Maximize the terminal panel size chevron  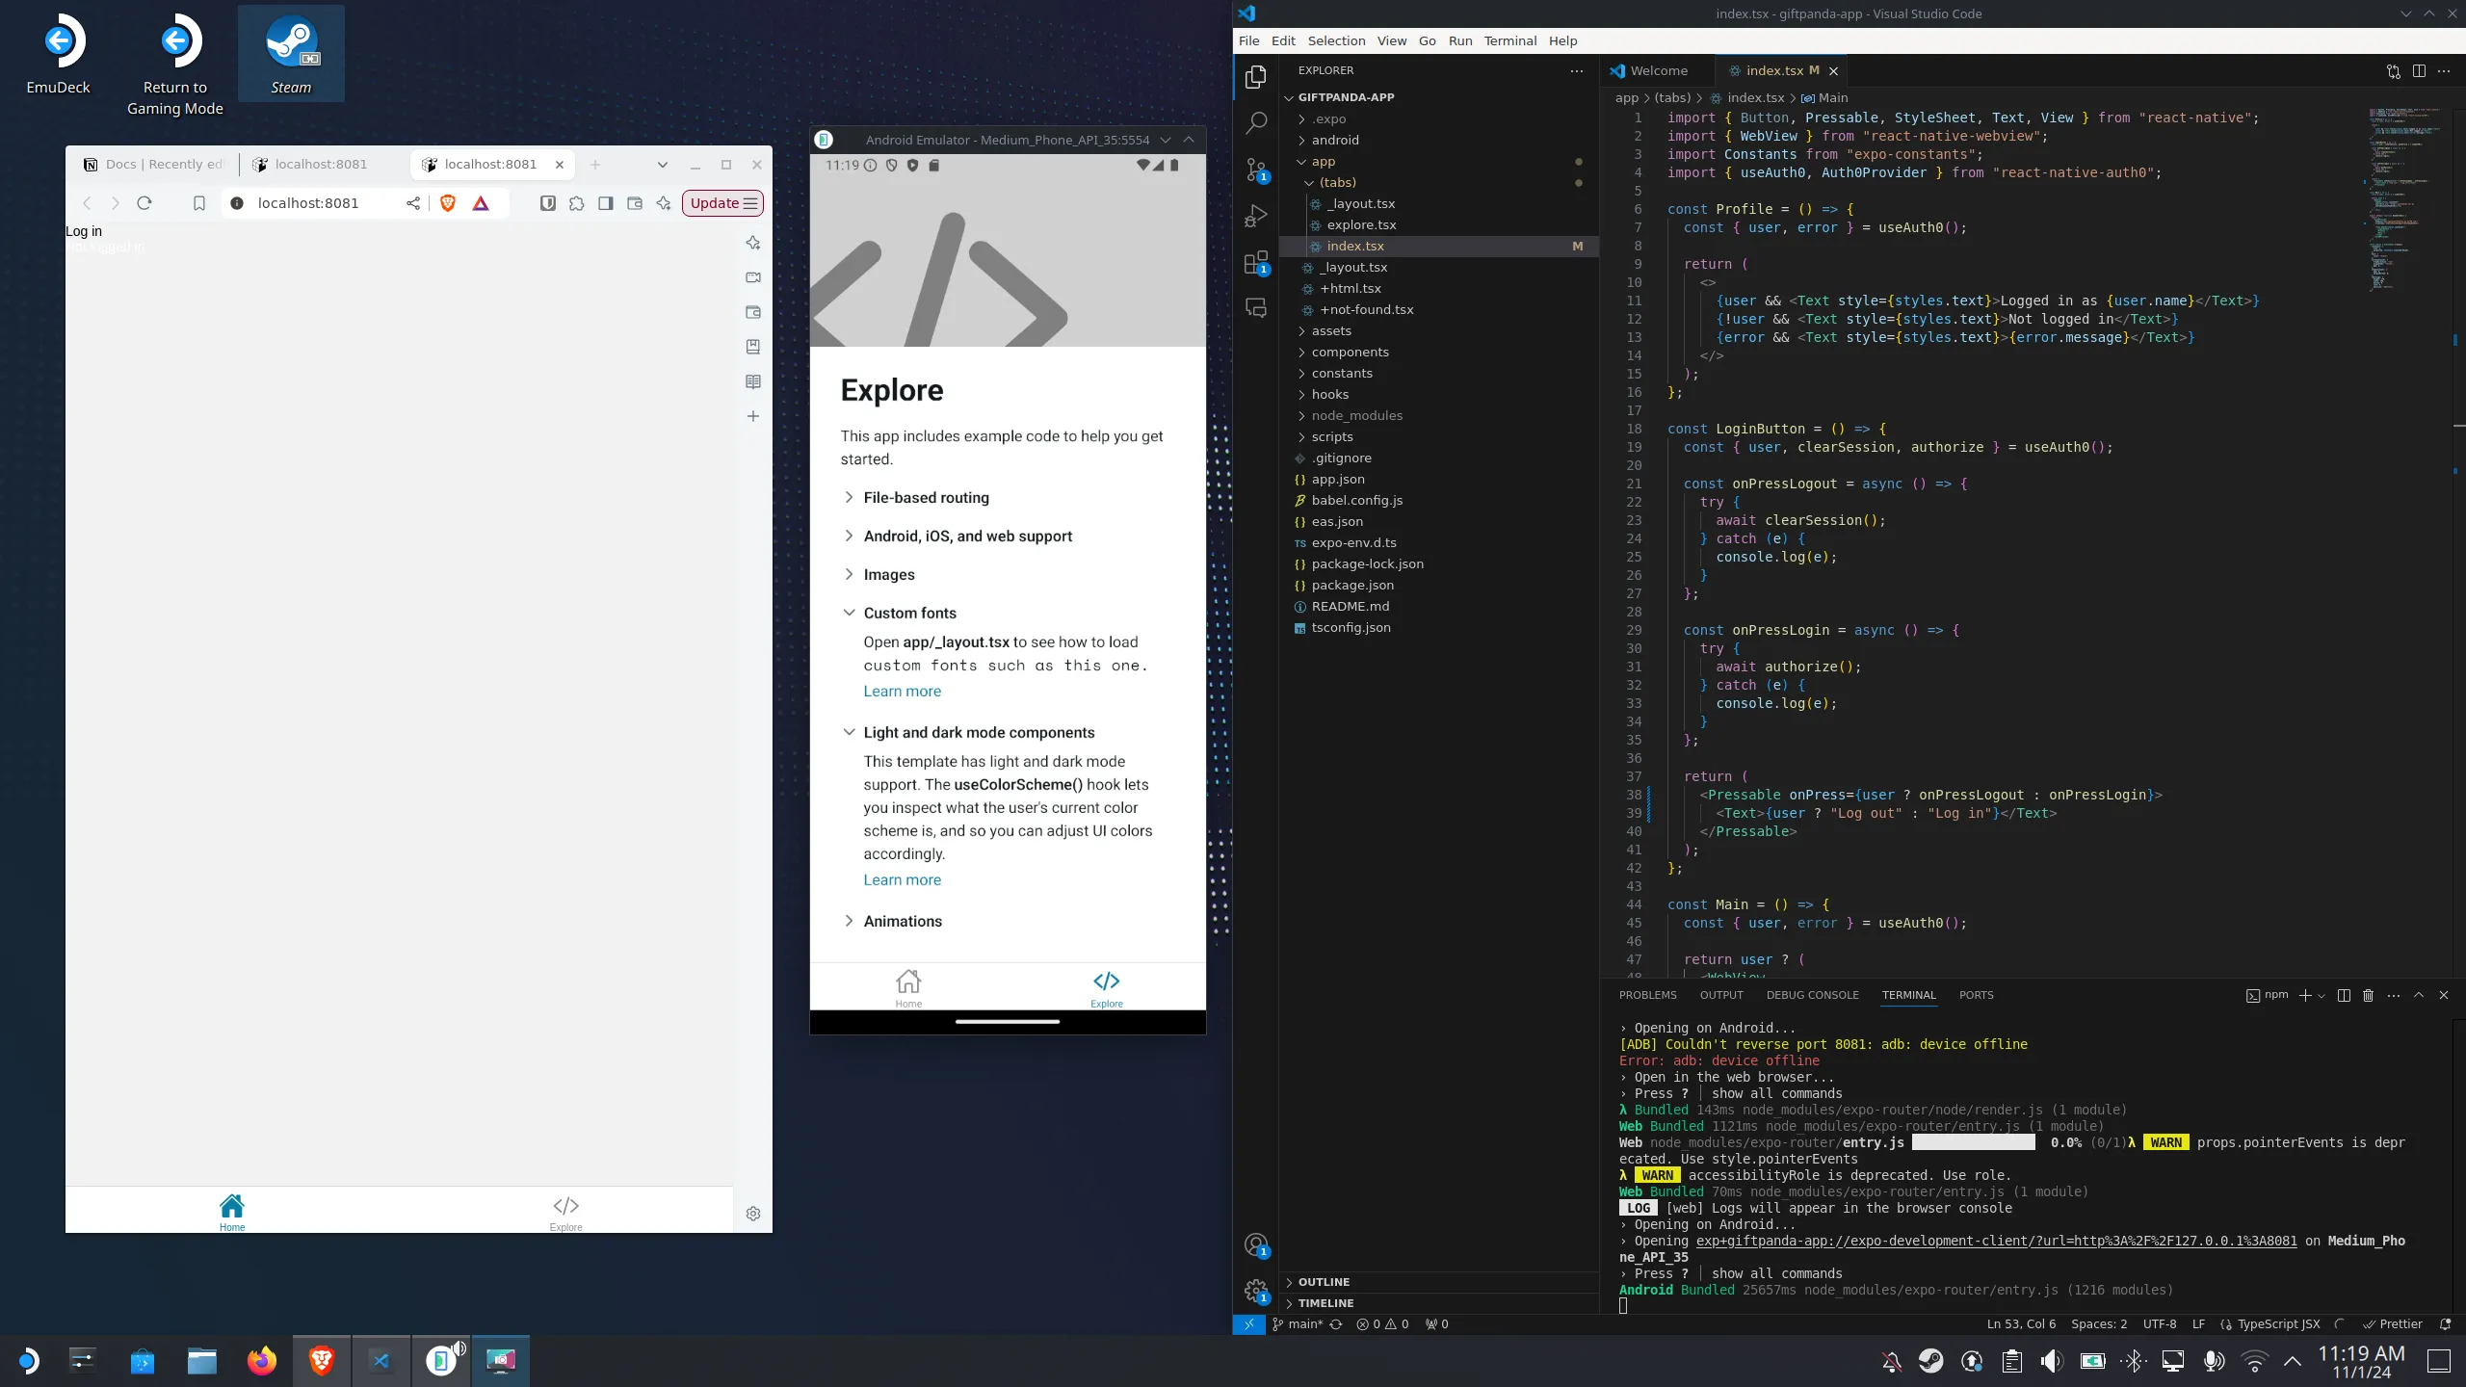(2419, 995)
